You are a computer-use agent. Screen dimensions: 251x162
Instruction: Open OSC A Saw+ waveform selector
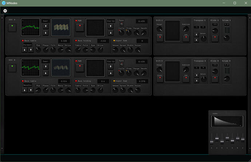click(45, 21)
